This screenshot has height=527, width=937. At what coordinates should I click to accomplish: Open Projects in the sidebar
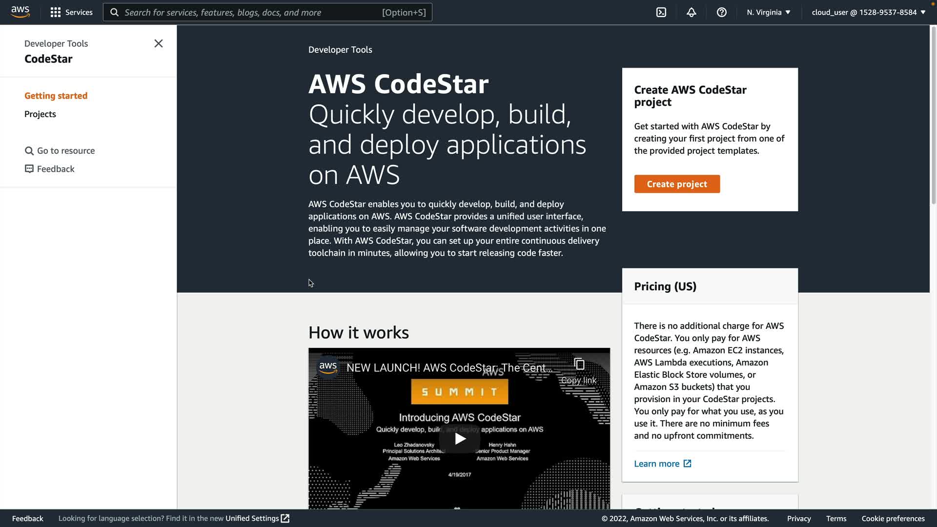pyautogui.click(x=40, y=114)
